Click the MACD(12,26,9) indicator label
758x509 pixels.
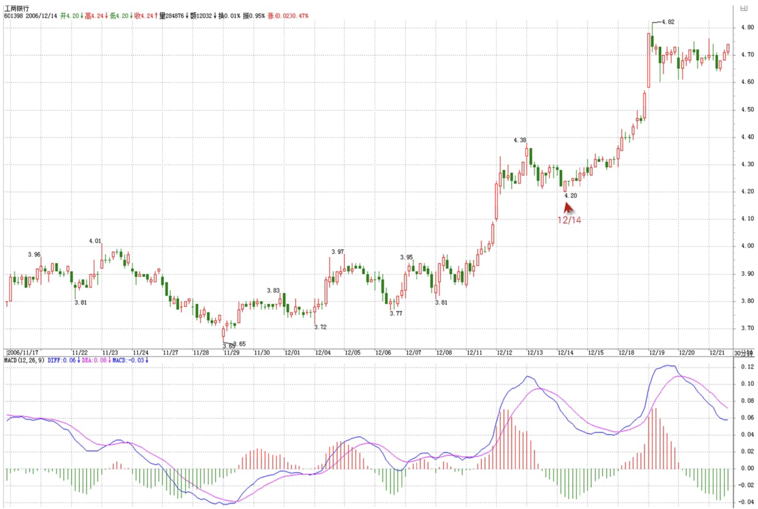(x=24, y=360)
